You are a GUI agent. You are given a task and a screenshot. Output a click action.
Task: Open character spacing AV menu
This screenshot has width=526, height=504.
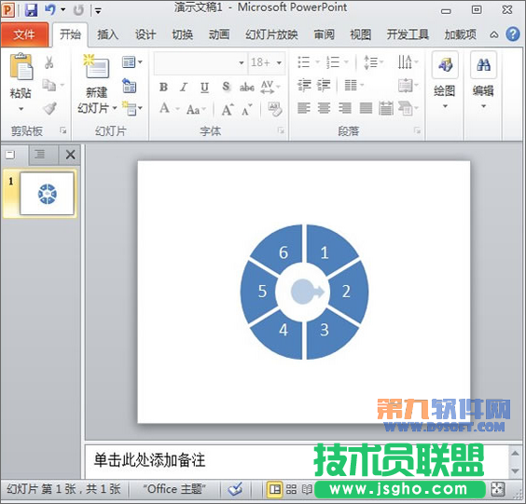pos(270,87)
